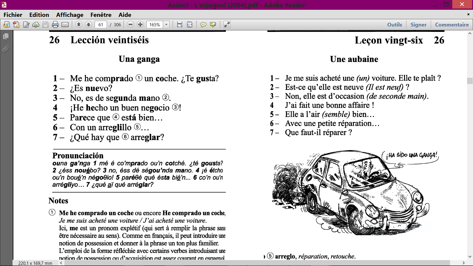
Task: Click horizontal scrollbar right arrow
Action: [x=463, y=263]
